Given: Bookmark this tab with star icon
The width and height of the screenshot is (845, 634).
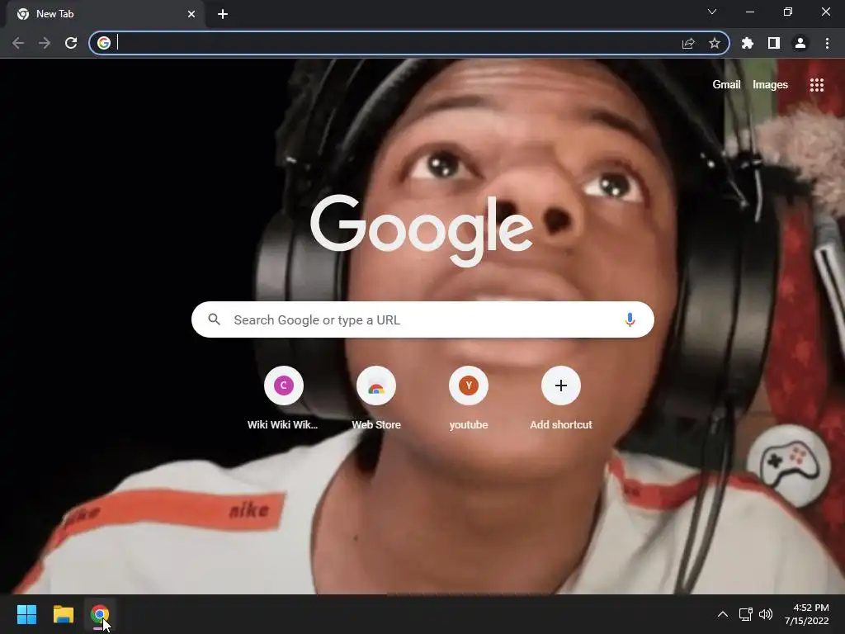Looking at the screenshot, I should click(x=715, y=43).
